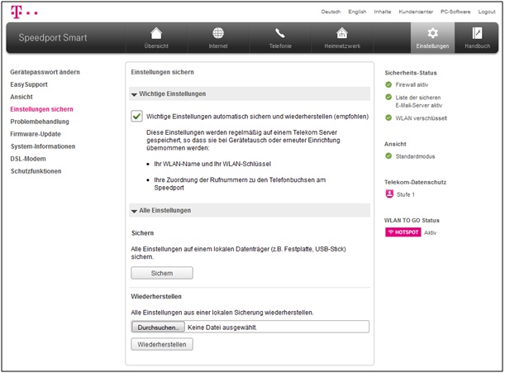Click the Durchsuchen file browse button
The image size is (505, 373).
click(158, 327)
